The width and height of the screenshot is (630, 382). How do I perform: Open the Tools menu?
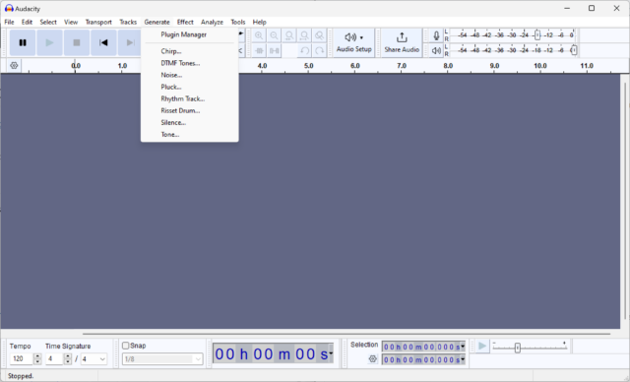click(x=238, y=22)
